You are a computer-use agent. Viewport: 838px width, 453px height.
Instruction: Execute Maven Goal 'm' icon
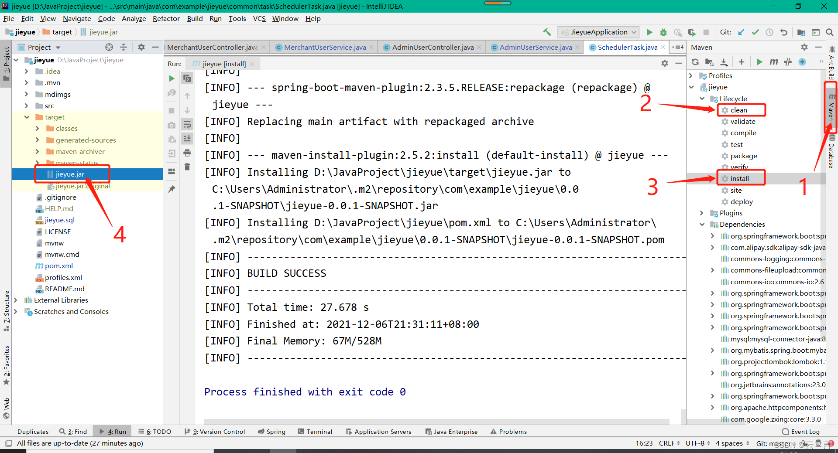pyautogui.click(x=773, y=62)
